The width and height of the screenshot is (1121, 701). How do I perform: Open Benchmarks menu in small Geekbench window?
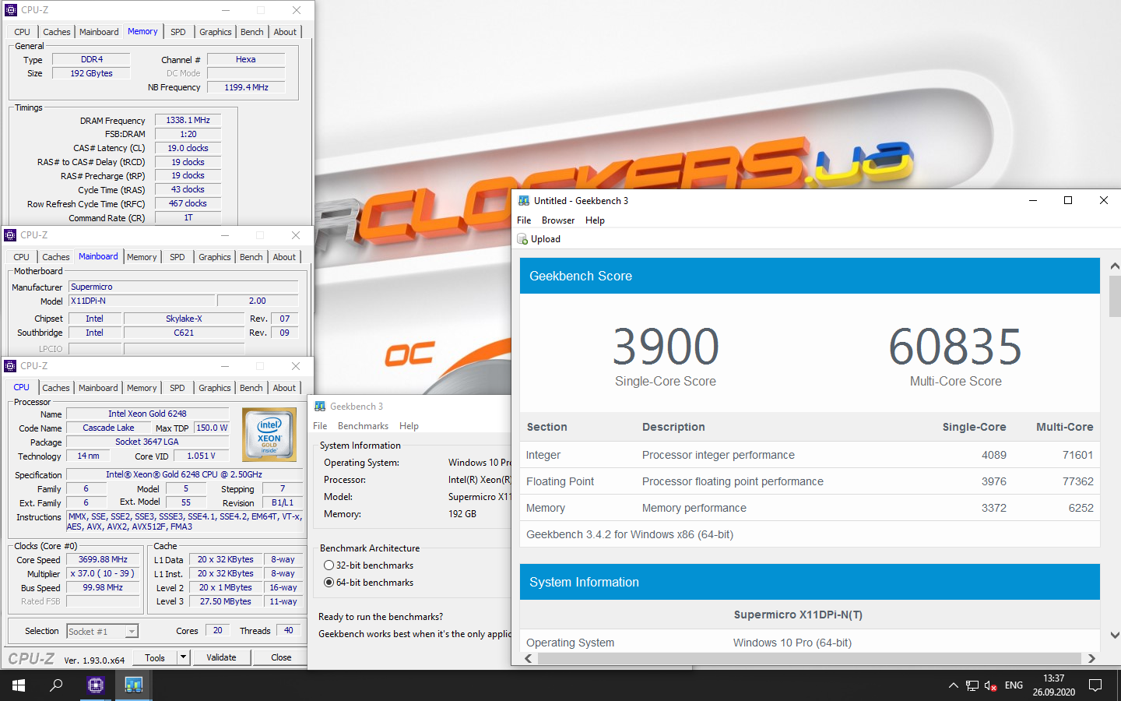tap(363, 426)
